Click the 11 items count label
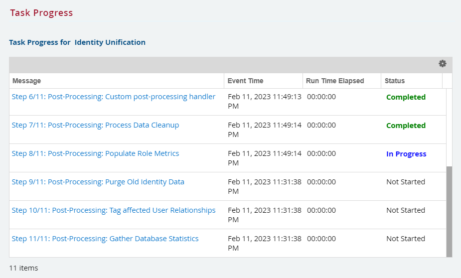 coord(23,268)
